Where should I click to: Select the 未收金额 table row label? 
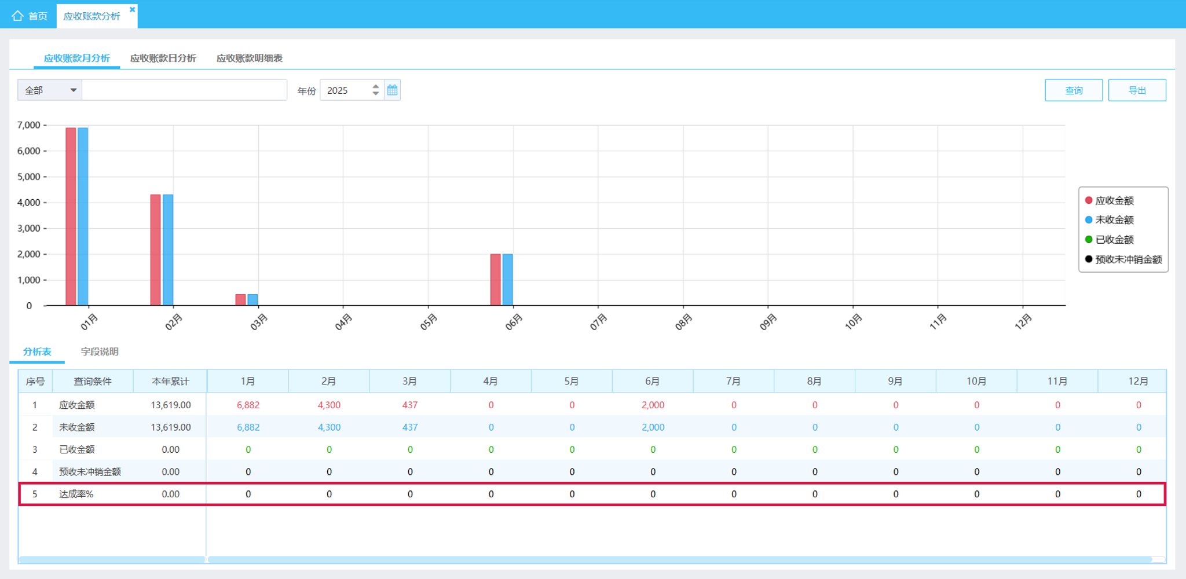[x=77, y=427]
